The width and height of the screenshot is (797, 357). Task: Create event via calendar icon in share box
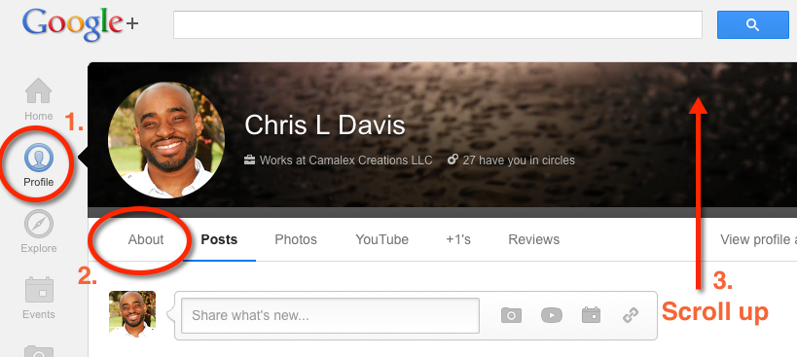click(x=591, y=315)
